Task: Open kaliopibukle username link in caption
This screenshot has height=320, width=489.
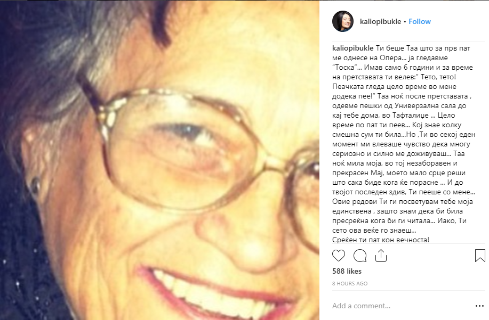Action: tap(352, 48)
